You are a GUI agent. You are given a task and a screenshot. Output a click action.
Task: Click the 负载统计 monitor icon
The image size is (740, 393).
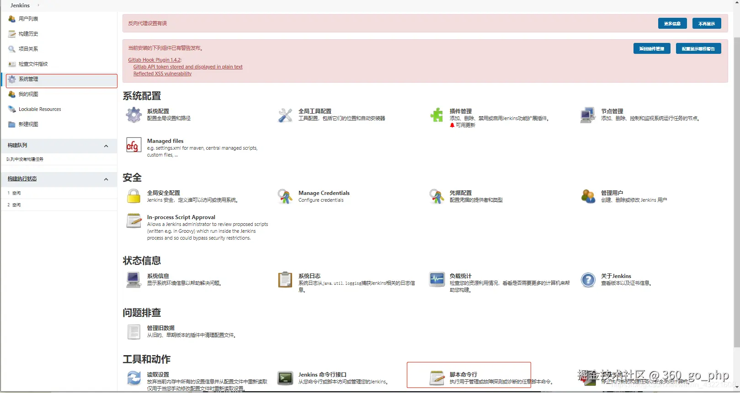[437, 279]
